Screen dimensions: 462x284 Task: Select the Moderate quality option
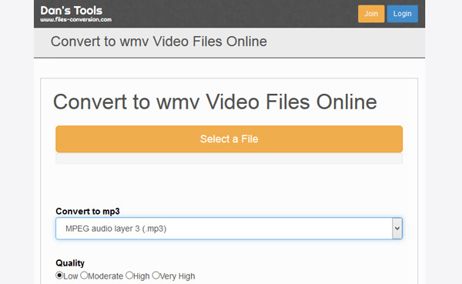[84, 276]
